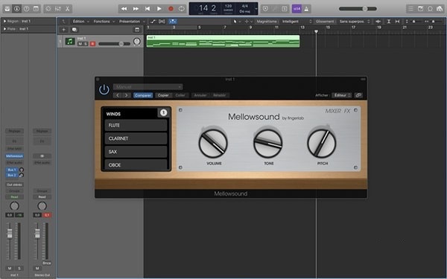Screen dimensions: 447x279
Task: Click the Fast Forward transport button
Action: click(x=136, y=9)
